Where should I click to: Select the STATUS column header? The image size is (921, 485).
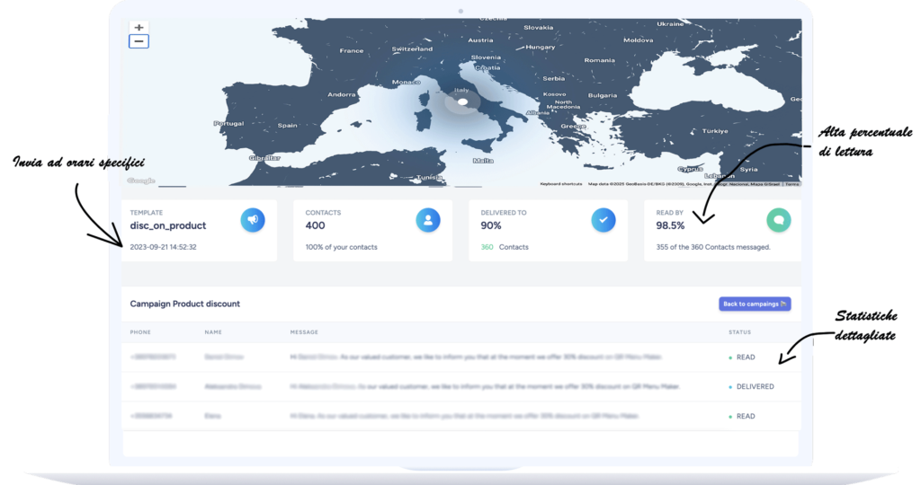tap(740, 332)
